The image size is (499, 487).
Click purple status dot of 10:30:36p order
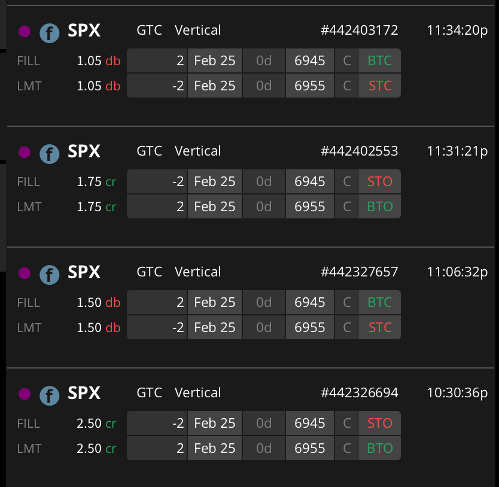[25, 394]
